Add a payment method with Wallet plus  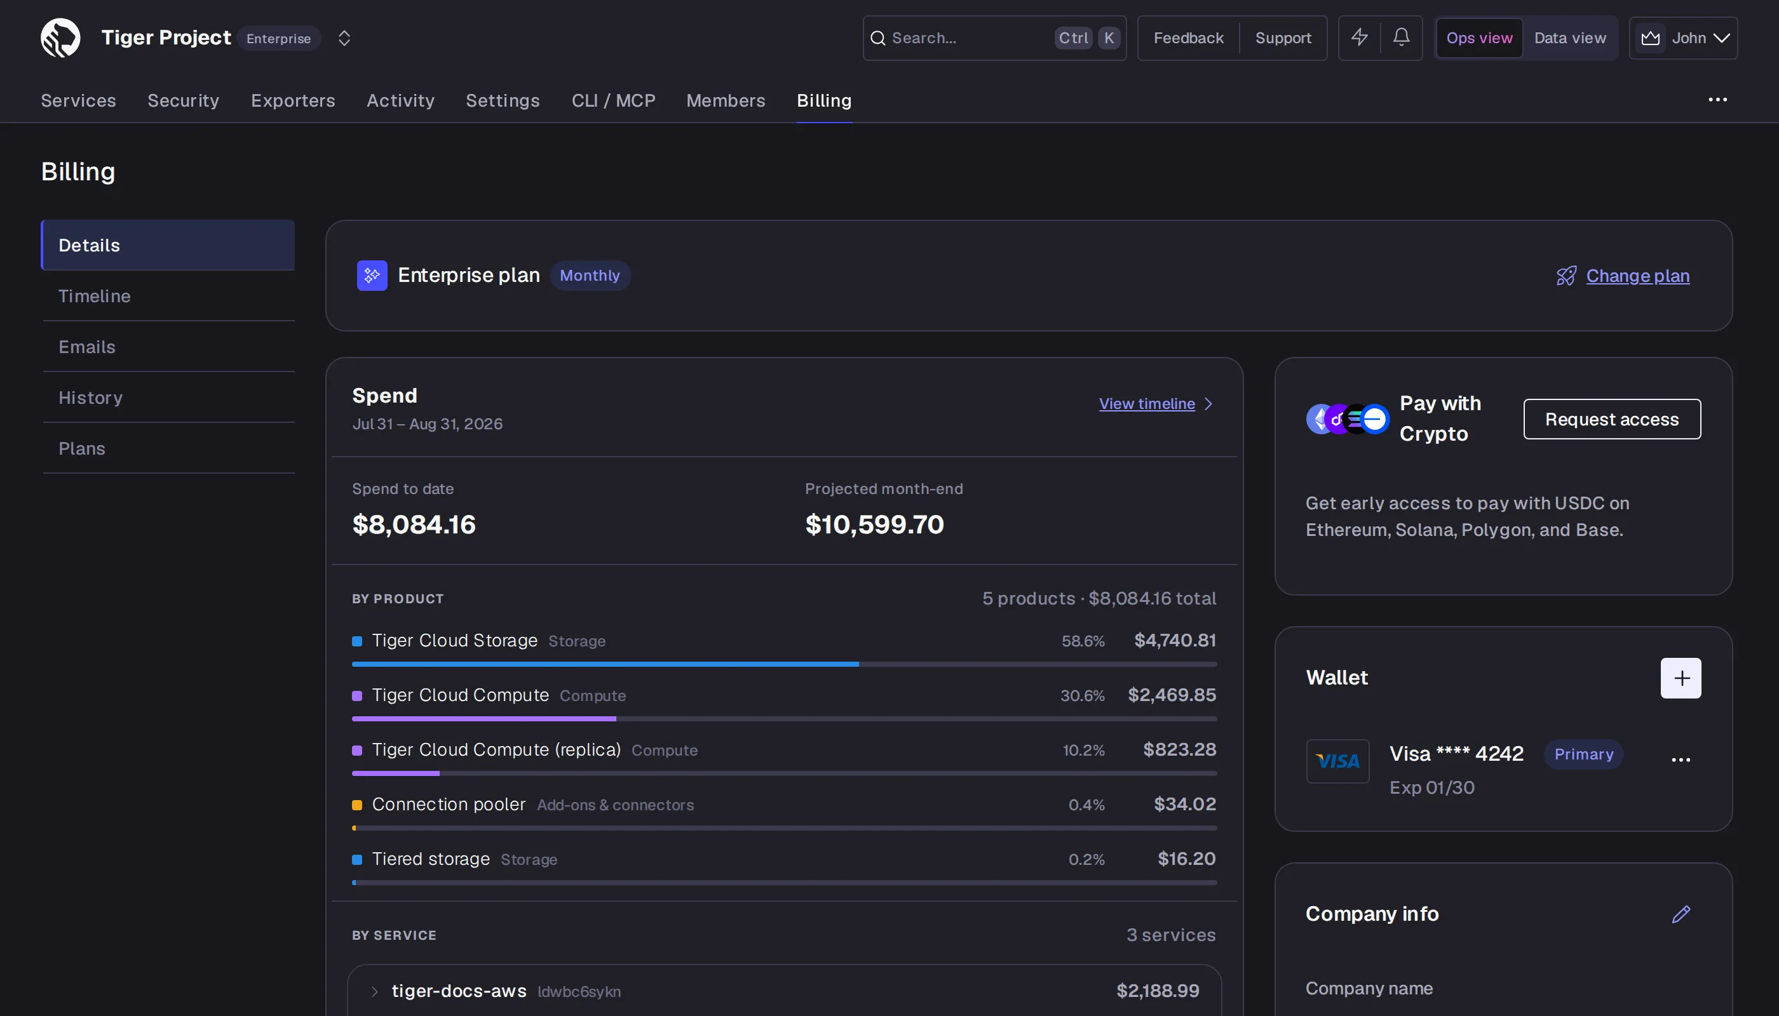(1681, 678)
